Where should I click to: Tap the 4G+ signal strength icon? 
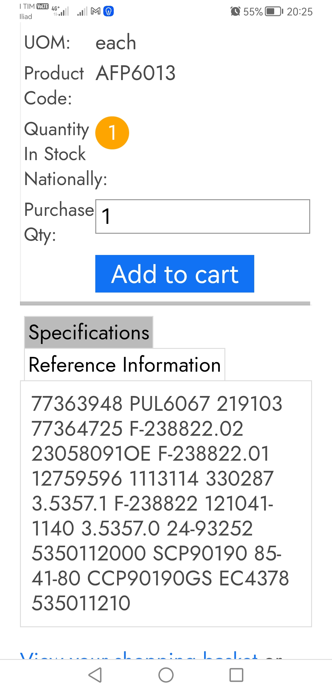coord(61,11)
